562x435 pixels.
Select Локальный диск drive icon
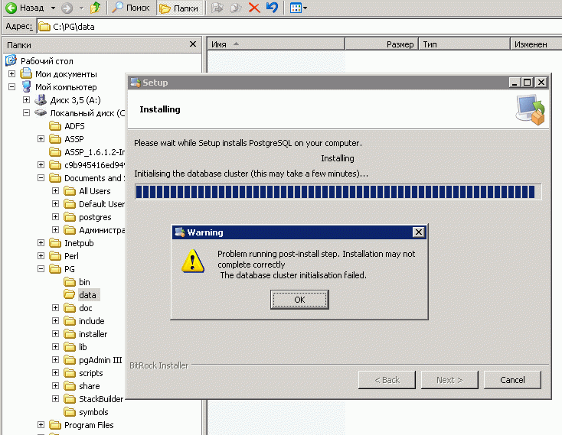(41, 112)
